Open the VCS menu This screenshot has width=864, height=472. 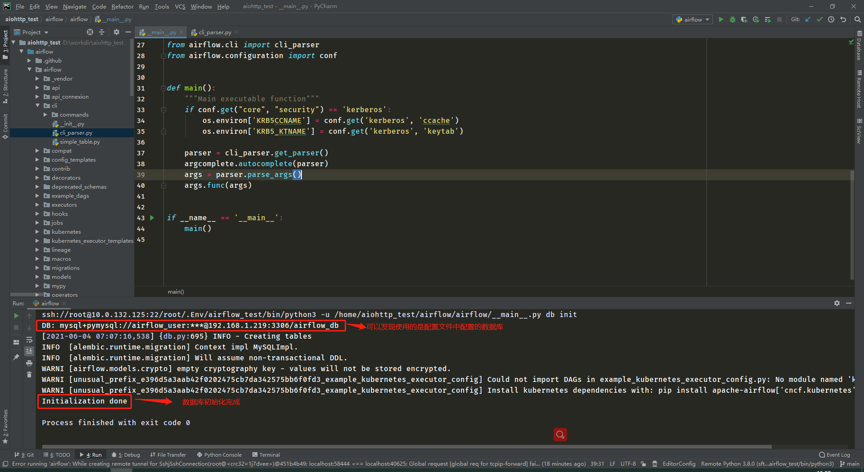pyautogui.click(x=180, y=6)
